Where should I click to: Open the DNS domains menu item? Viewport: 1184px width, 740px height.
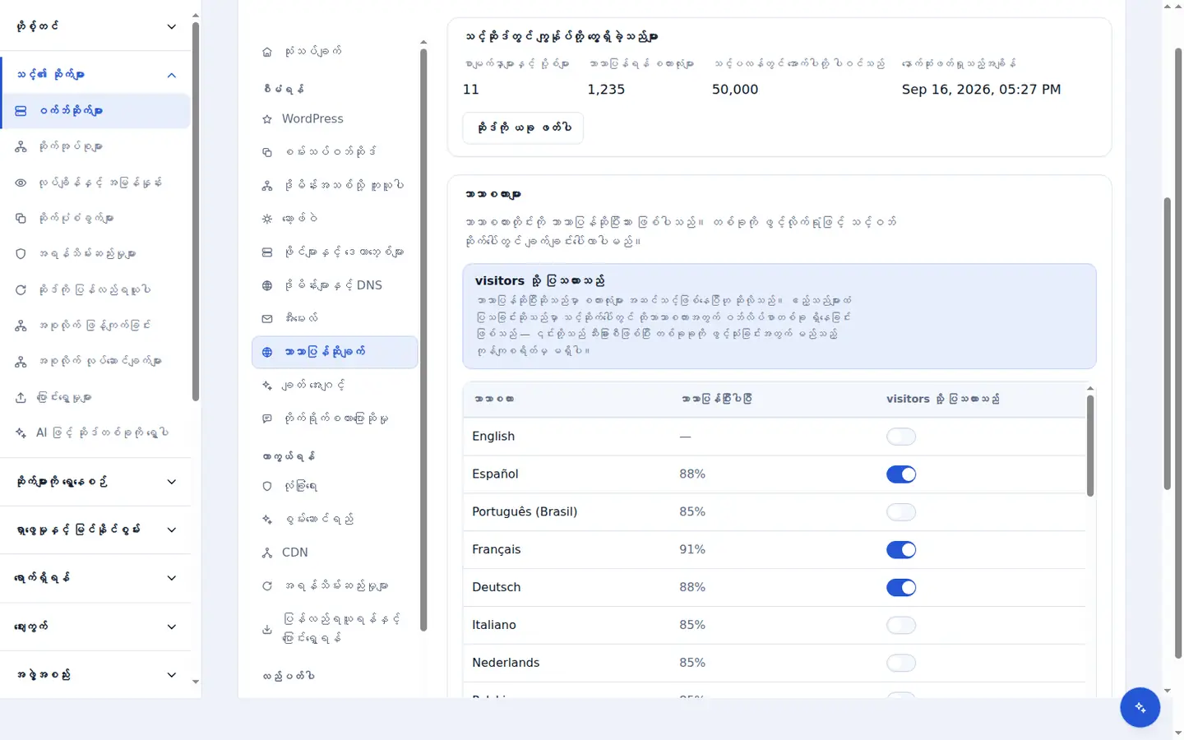click(x=335, y=285)
